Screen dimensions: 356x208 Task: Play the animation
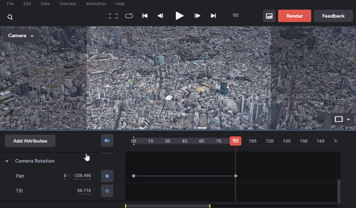[179, 16]
